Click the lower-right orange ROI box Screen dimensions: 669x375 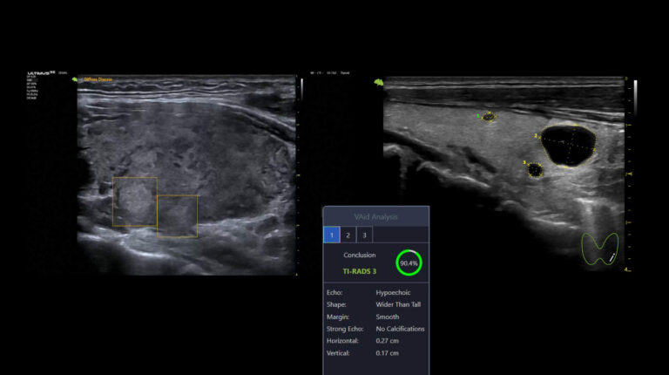click(x=177, y=216)
